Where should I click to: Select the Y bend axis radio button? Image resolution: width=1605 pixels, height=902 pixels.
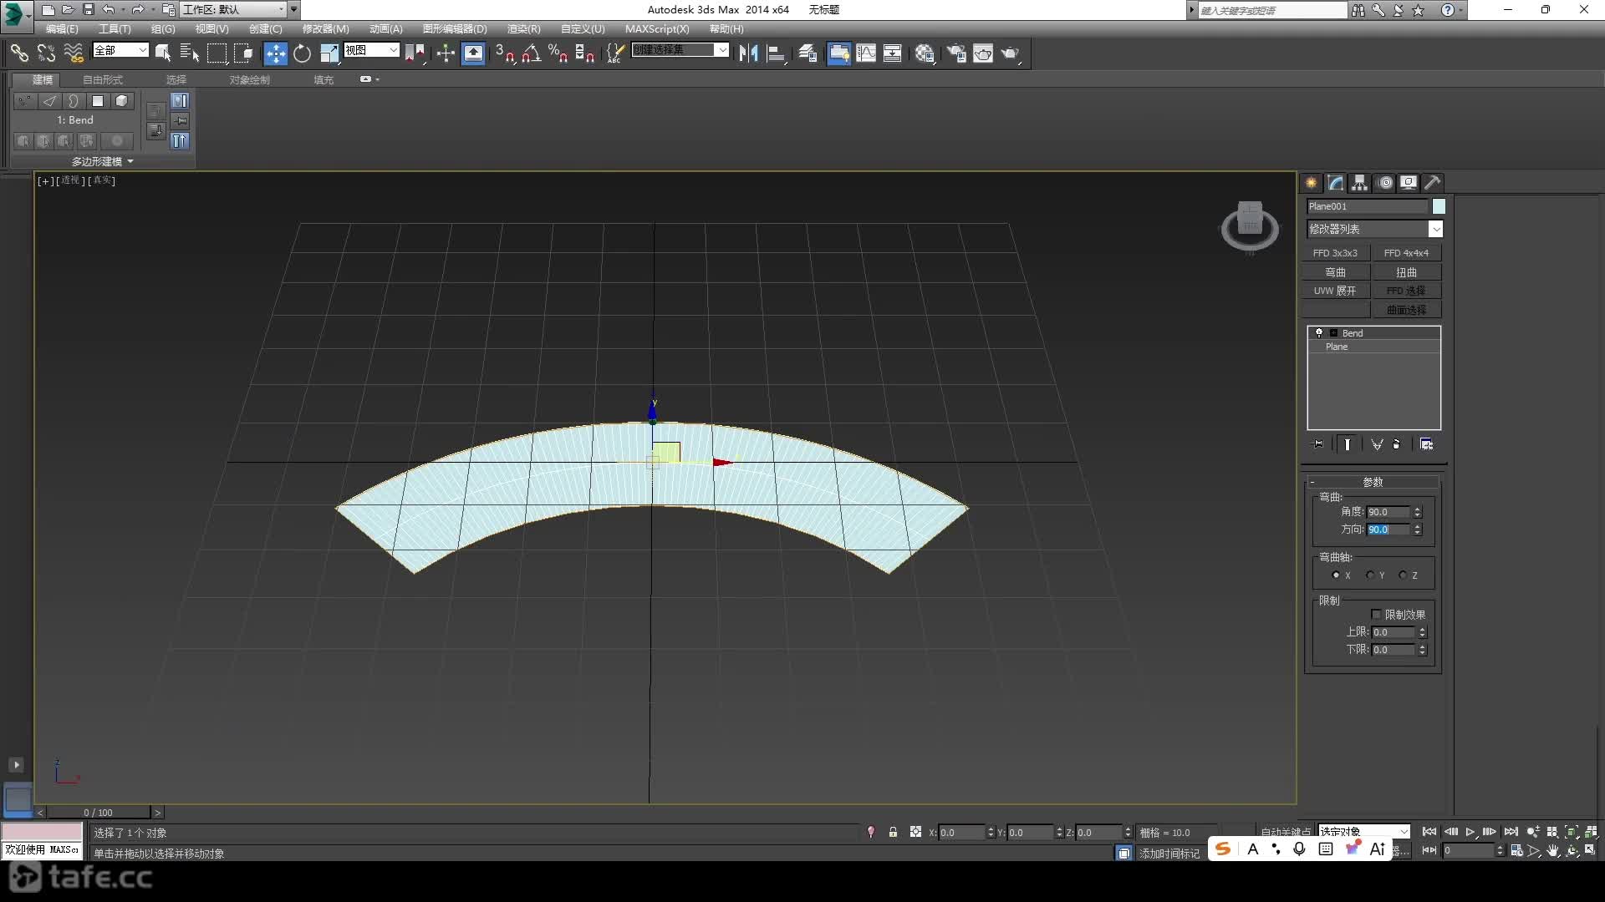pos(1369,575)
